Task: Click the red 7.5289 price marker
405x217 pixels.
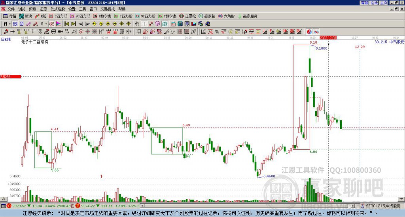Action: click(x=11, y=76)
